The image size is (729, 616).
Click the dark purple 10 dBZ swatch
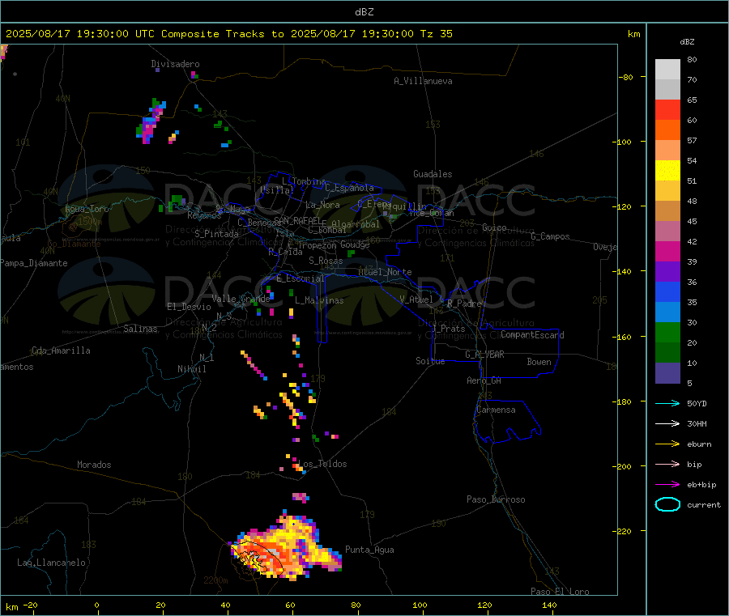pos(667,373)
